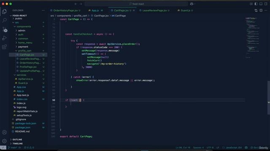Screen dimensions: 270x151
Task: Expand the common folder
Action: point(23,39)
